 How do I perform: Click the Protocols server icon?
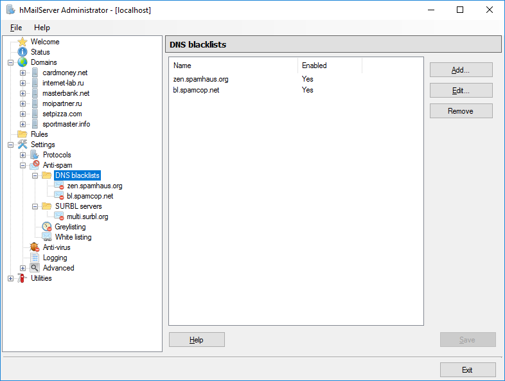coord(35,155)
